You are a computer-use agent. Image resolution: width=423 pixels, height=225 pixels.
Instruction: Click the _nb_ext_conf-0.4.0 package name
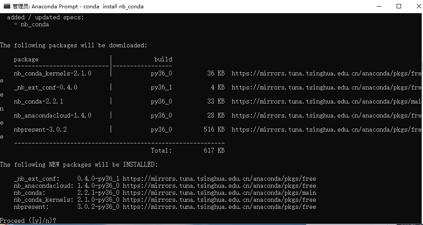click(46, 87)
